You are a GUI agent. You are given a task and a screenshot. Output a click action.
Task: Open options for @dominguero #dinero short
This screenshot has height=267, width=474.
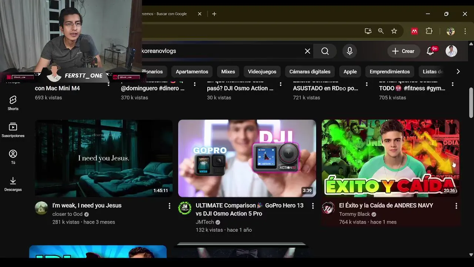point(194,84)
